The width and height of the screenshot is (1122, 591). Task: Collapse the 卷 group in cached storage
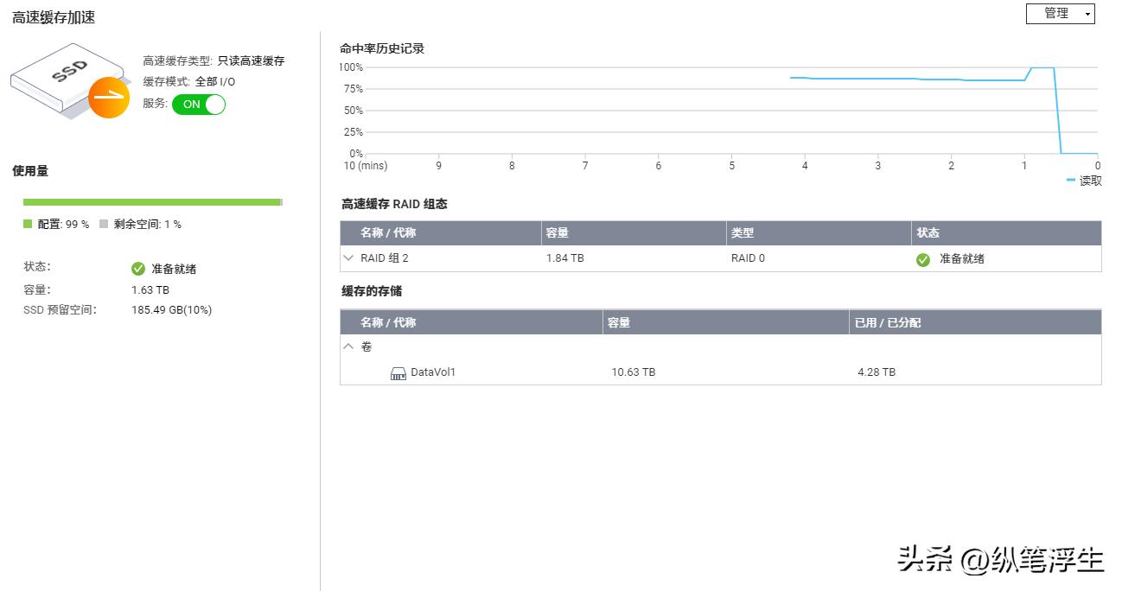(348, 346)
